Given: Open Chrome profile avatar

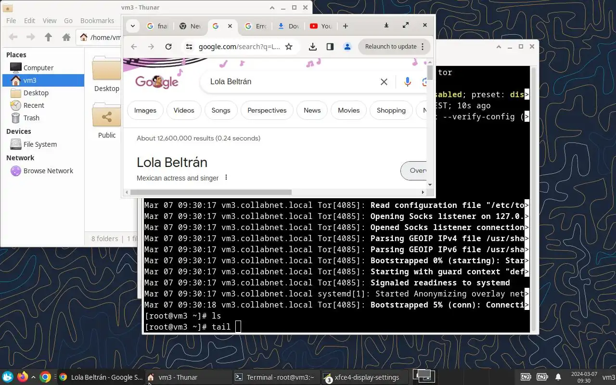Looking at the screenshot, I should point(347,47).
